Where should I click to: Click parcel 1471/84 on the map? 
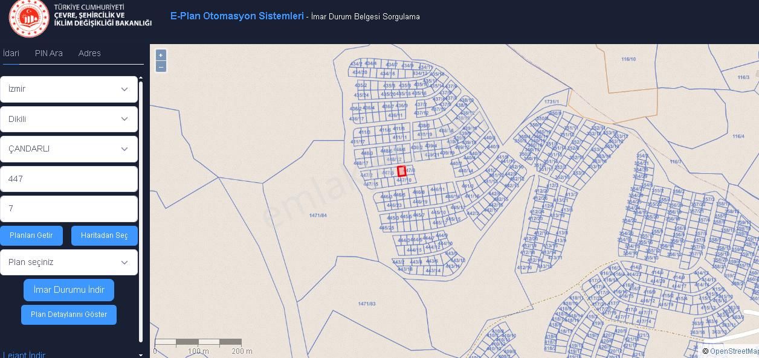click(318, 216)
